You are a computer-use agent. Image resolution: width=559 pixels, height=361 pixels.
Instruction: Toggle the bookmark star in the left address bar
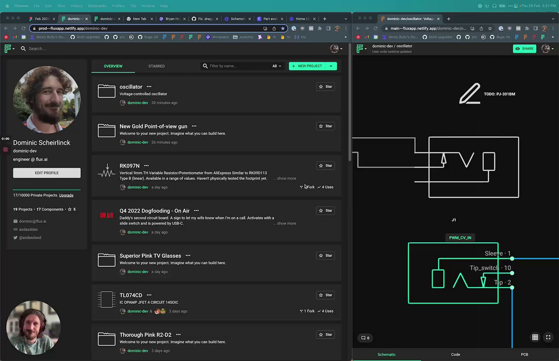(x=283, y=28)
